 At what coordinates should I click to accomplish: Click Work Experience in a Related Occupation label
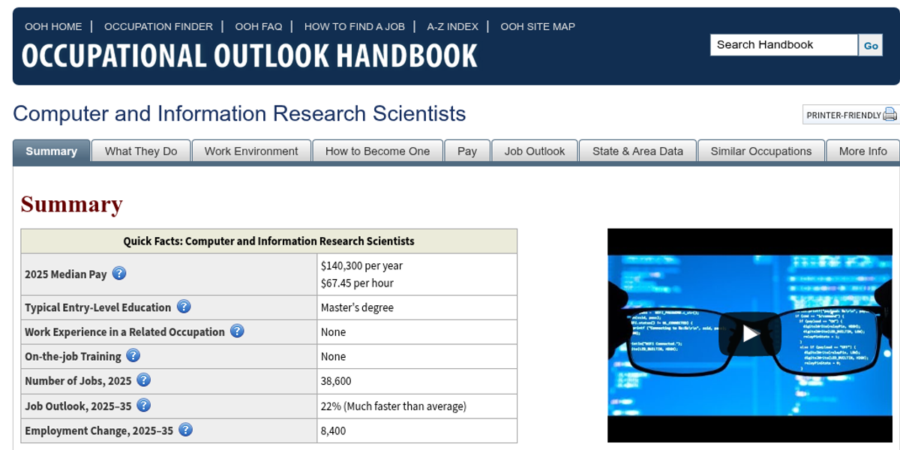pos(124,331)
